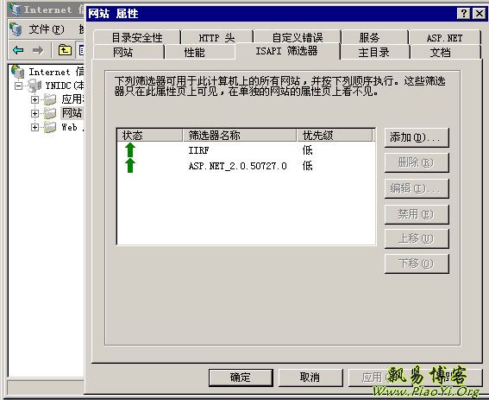Click the 添加(D)... button
This screenshot has height=400, width=489.
click(x=417, y=137)
